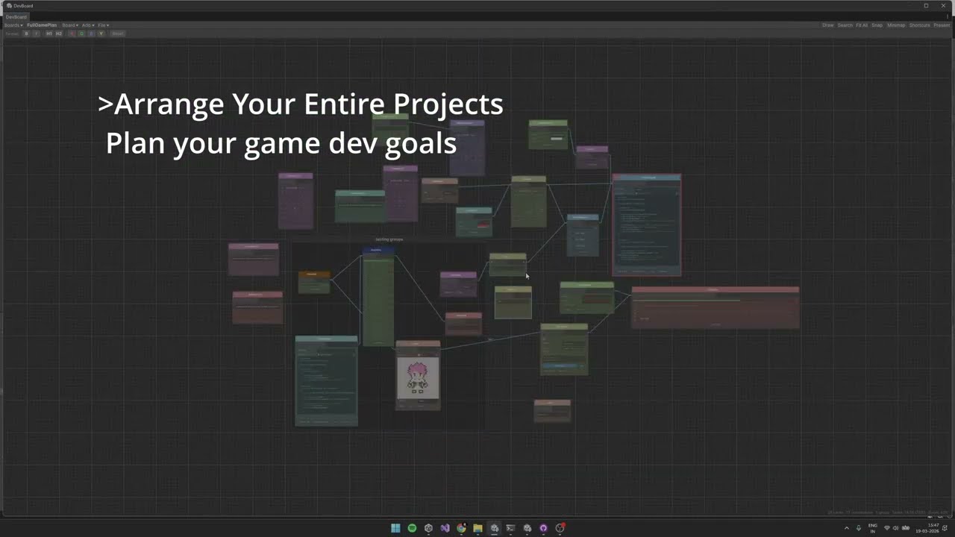Toggle Draw mode in toolbar
This screenshot has width=955, height=537.
pyautogui.click(x=828, y=25)
